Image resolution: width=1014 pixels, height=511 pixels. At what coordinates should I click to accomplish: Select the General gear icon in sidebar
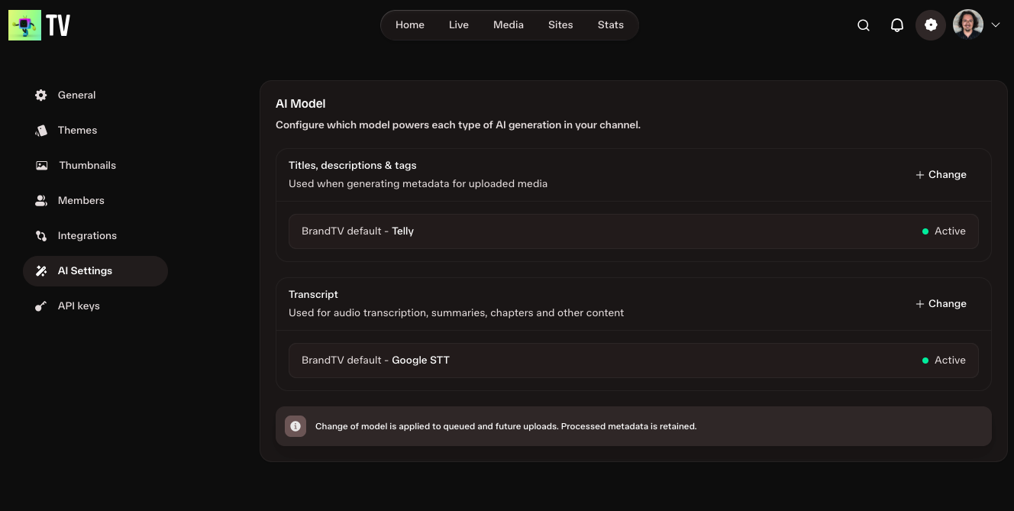tap(41, 95)
